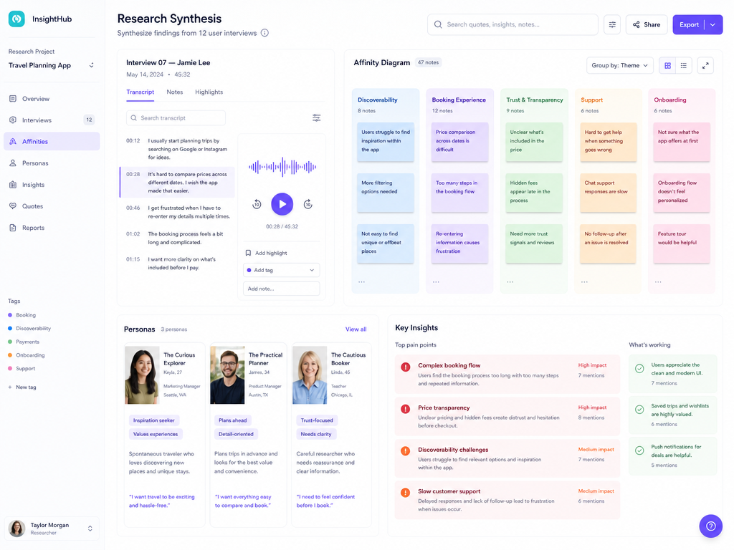Skip audio forward 10 seconds
This screenshot has height=550, width=734.
(x=308, y=204)
